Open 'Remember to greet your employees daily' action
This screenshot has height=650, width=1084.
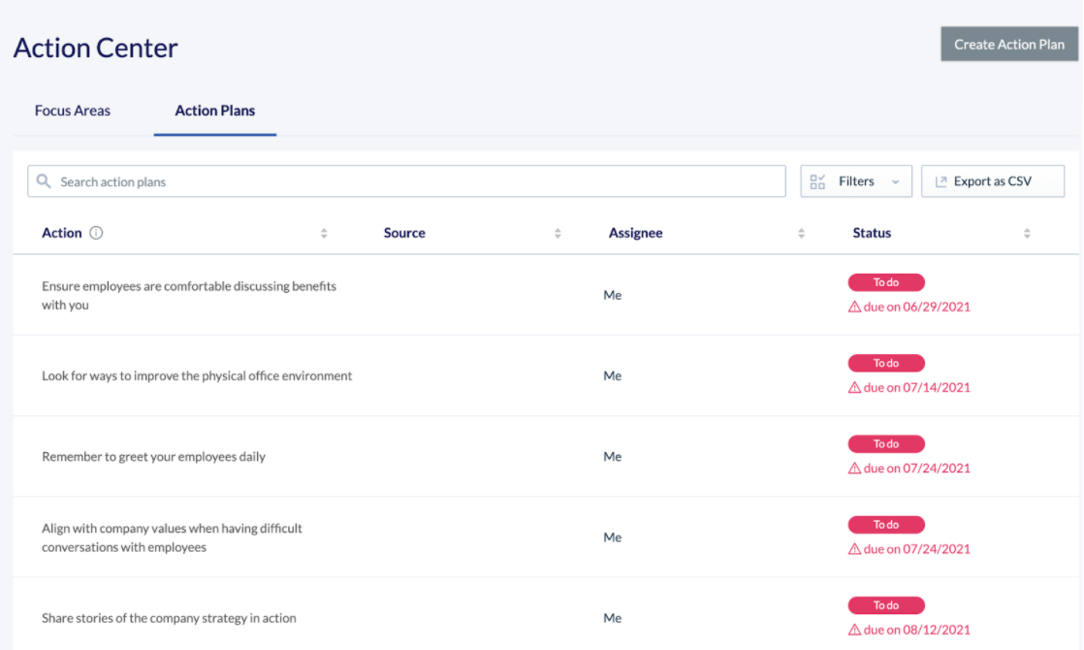(153, 456)
